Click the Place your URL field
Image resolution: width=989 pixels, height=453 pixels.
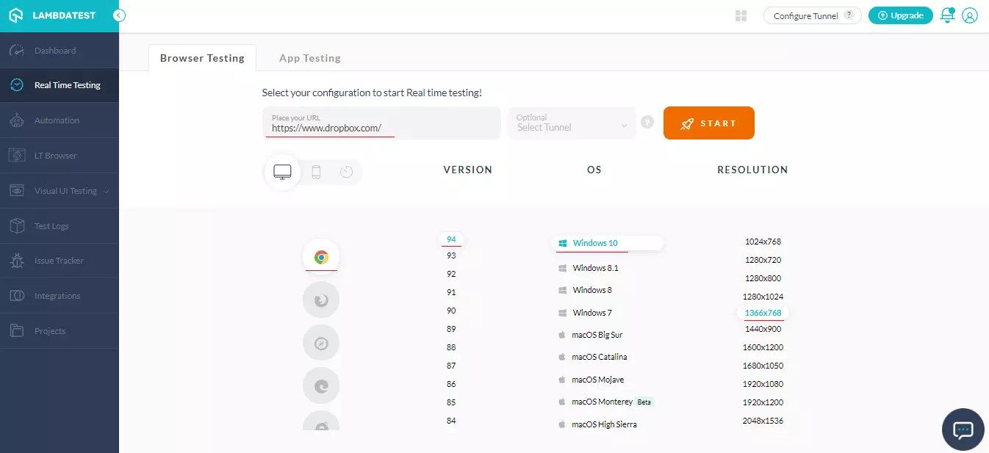[381, 123]
